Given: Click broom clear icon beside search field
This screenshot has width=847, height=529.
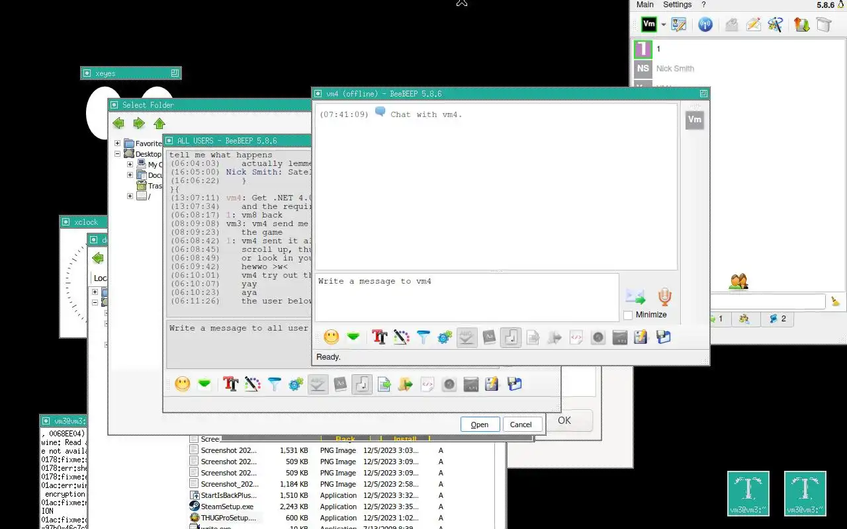Looking at the screenshot, I should click(836, 301).
